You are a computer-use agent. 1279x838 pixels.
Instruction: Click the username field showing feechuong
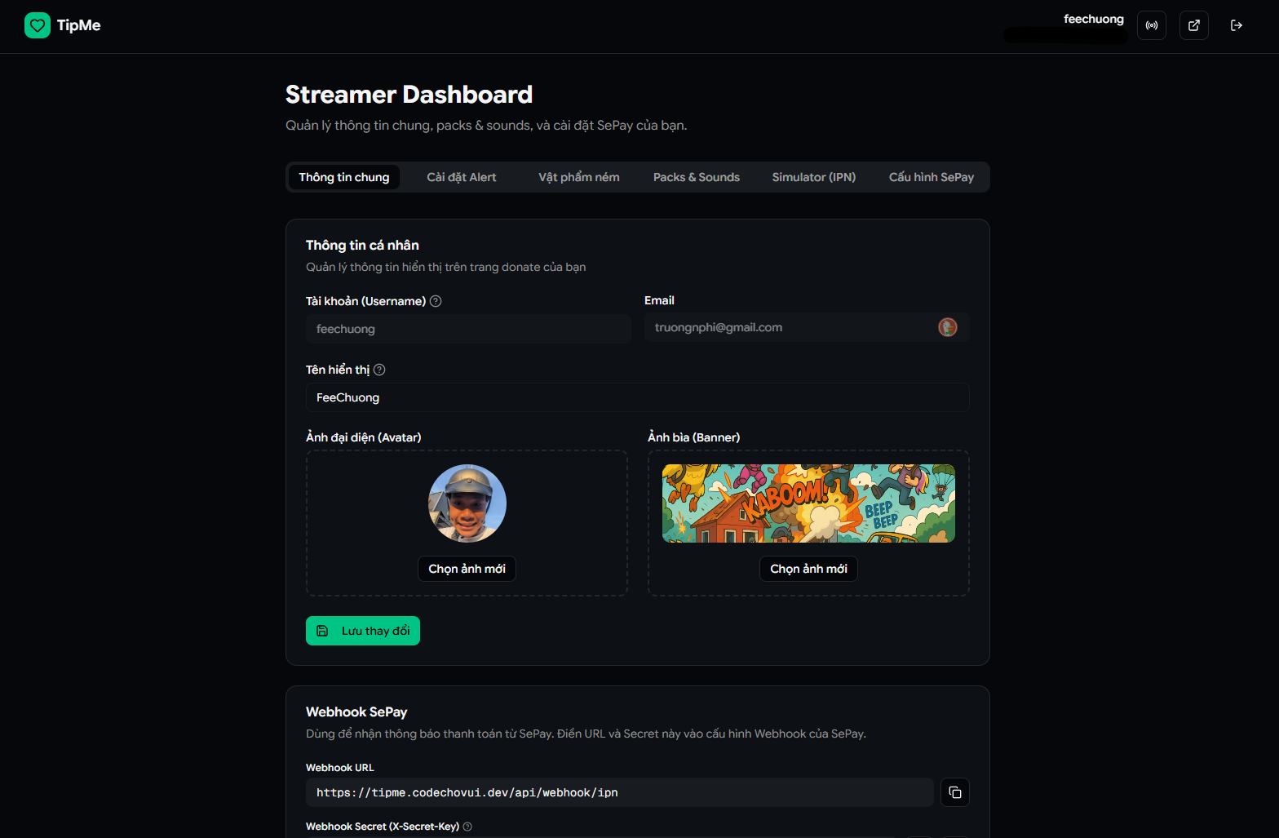[x=468, y=329]
